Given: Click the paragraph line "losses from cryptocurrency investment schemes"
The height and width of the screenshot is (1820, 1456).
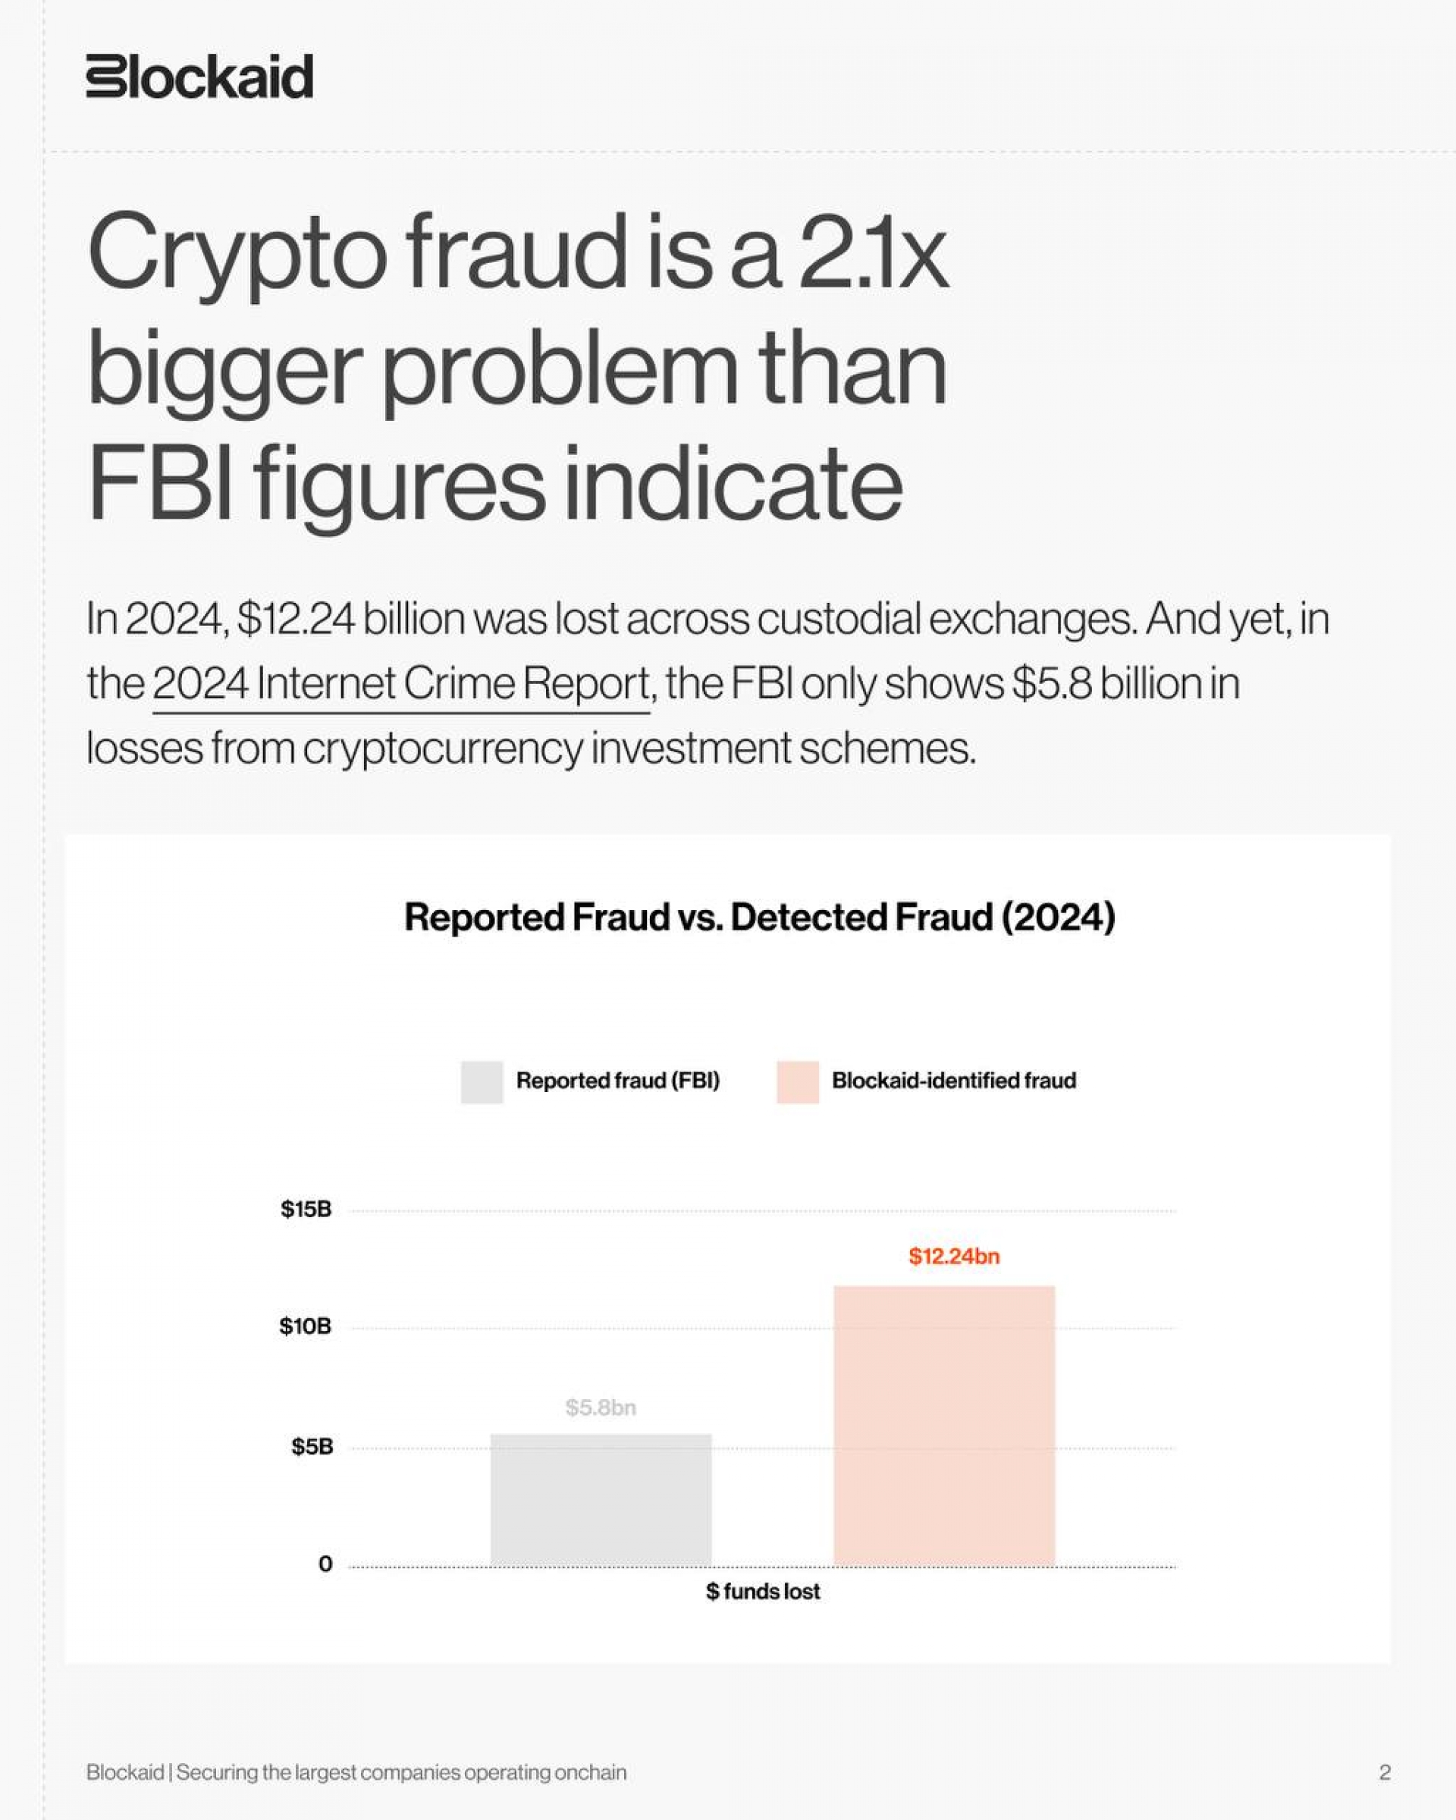Looking at the screenshot, I should point(531,748).
